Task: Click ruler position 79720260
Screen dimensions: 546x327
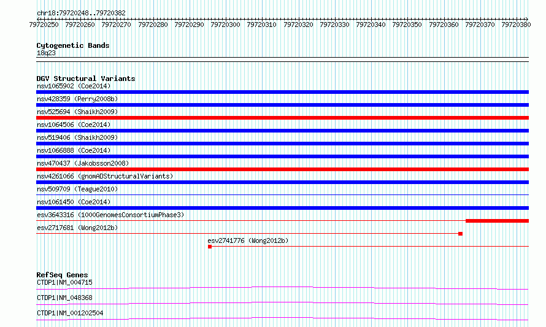Action: click(x=80, y=25)
